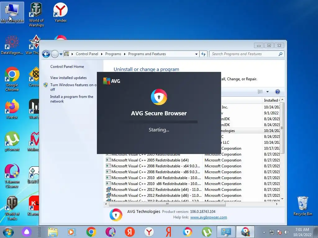Open media player taskbar icon
Screen dimensions: 318x238
(71, 232)
